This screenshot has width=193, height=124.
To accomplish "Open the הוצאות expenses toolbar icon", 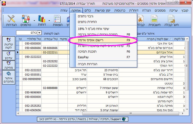I will [x=58, y=21].
